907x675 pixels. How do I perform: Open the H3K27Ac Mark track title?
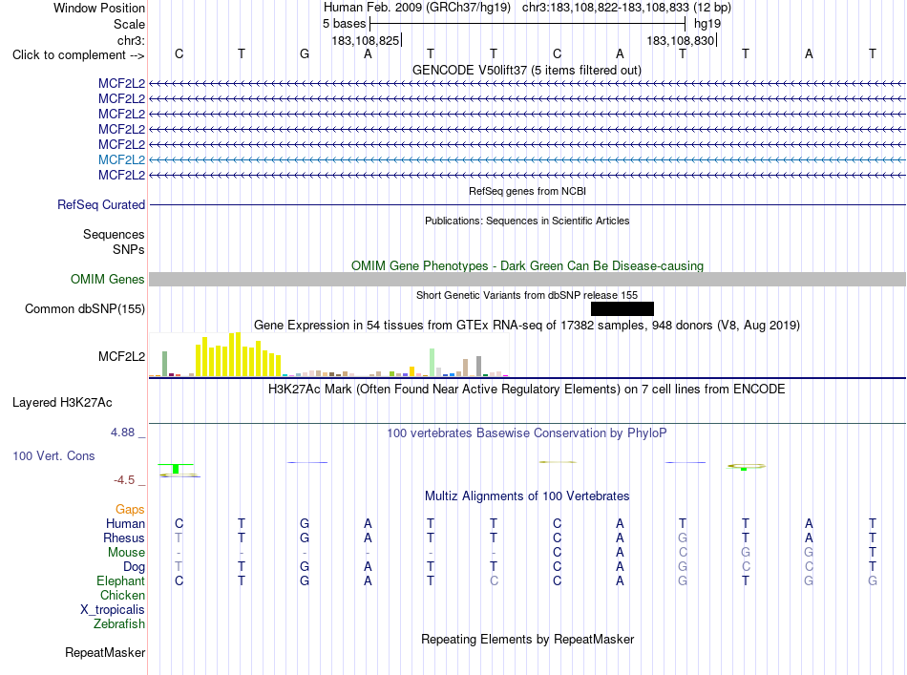[x=527, y=389]
